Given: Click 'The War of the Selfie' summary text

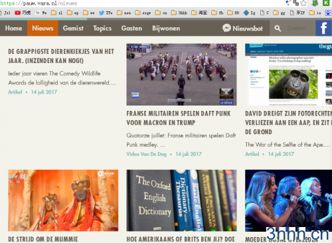Looking at the screenshot, I should (288, 145).
